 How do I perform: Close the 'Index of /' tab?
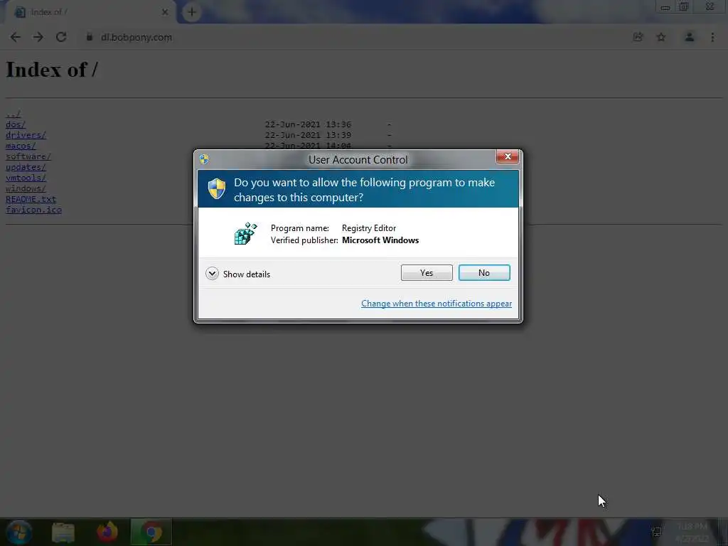(x=165, y=12)
